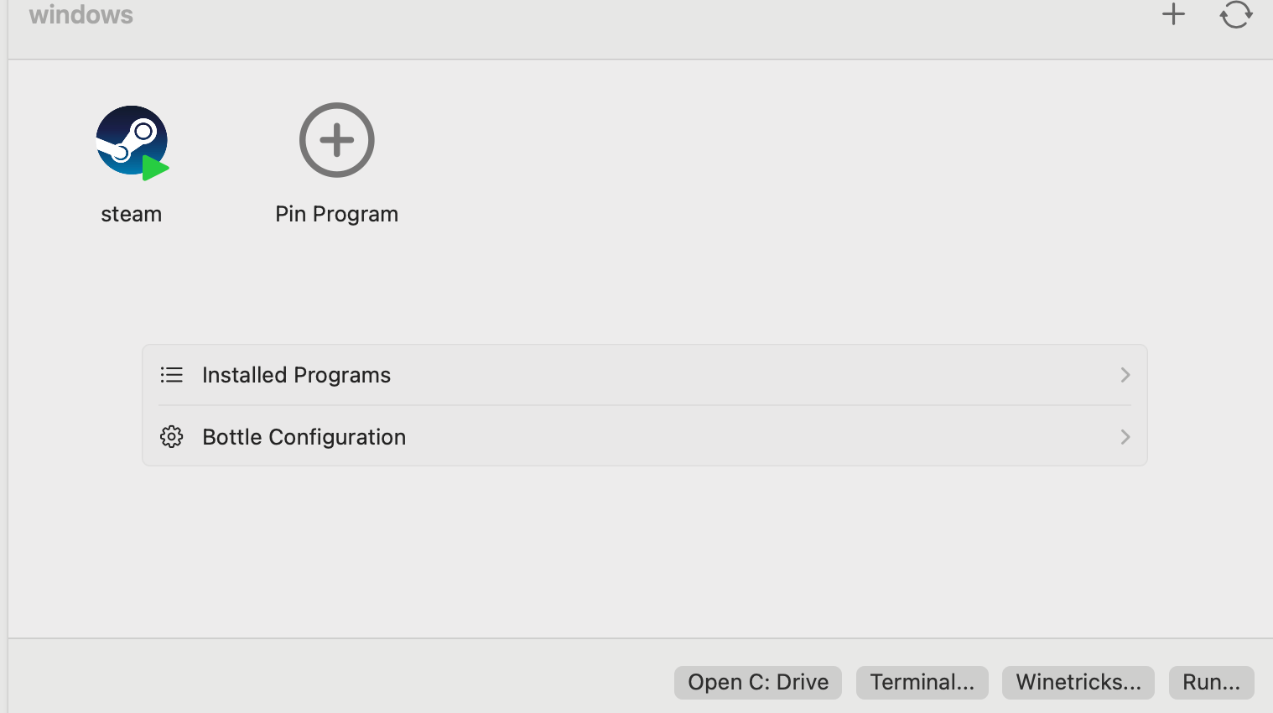The height and width of the screenshot is (713, 1273).
Task: Click the "windows" bottle title
Action: pyautogui.click(x=81, y=15)
